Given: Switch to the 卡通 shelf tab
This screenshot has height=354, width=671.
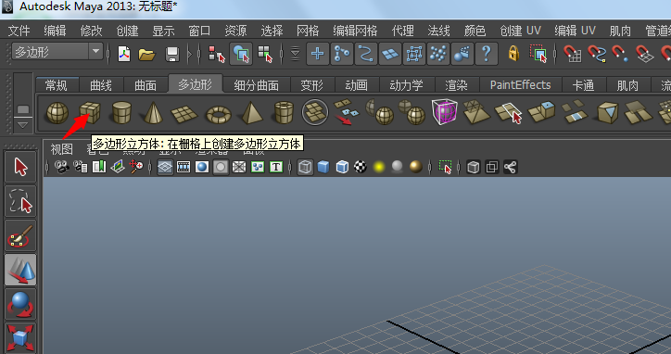Looking at the screenshot, I should point(583,85).
